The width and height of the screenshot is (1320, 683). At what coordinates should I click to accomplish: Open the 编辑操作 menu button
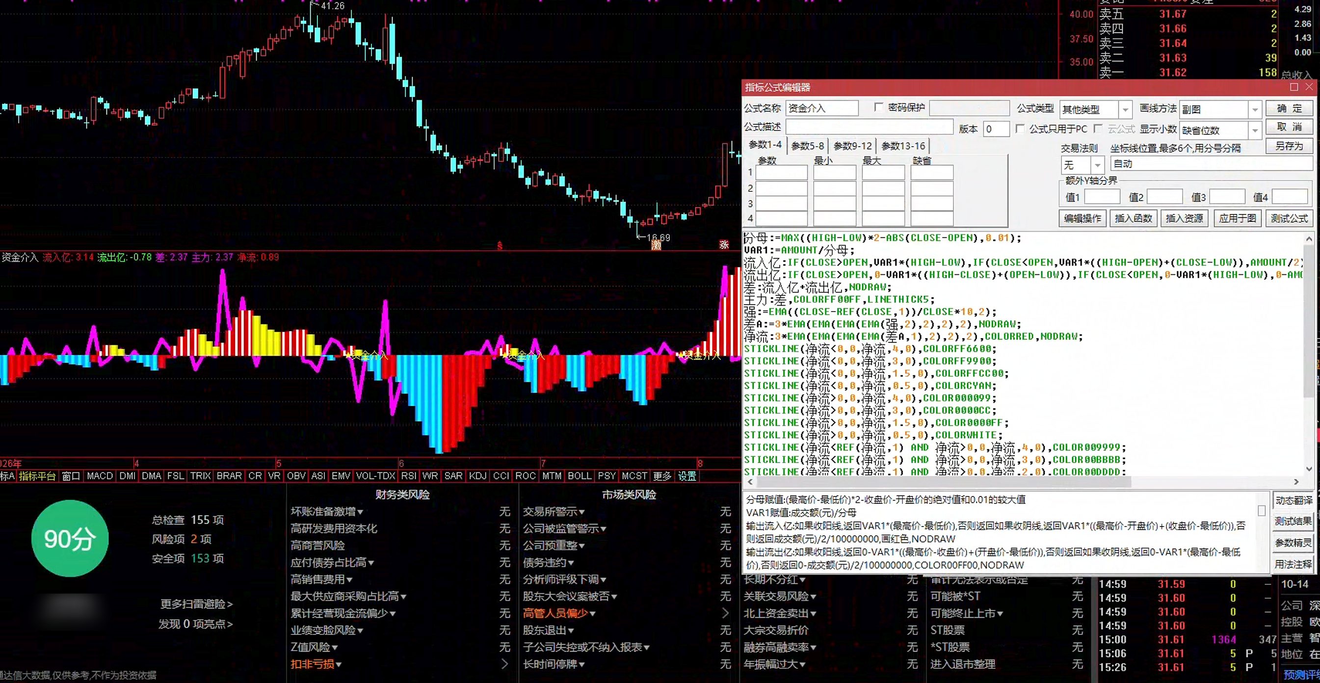point(1082,218)
